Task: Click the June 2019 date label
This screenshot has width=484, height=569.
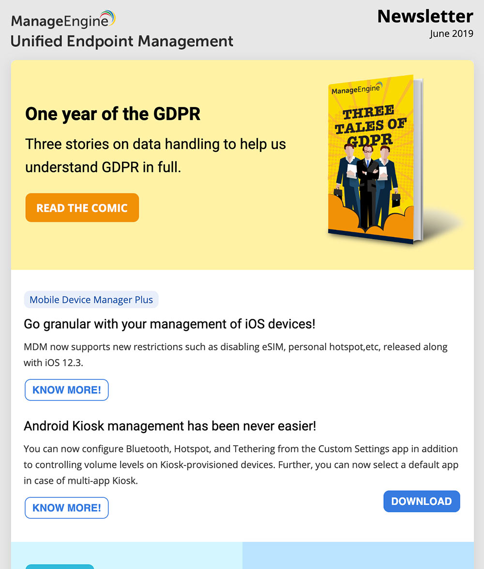Action: (451, 34)
